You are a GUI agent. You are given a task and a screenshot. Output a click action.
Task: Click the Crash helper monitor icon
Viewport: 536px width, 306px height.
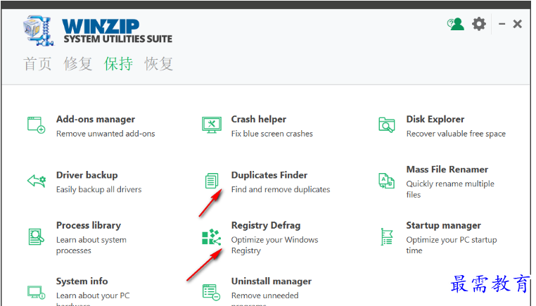pyautogui.click(x=212, y=125)
